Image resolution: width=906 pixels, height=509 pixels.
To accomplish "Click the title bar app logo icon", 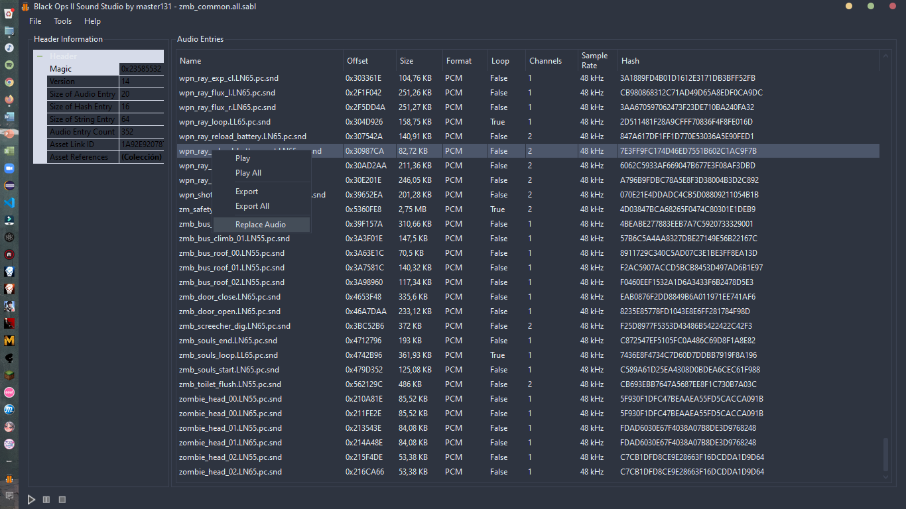I will tap(25, 7).
